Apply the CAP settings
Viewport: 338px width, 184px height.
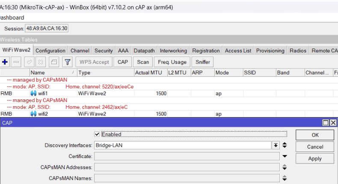315,159
